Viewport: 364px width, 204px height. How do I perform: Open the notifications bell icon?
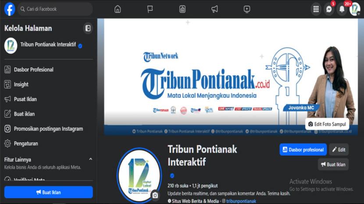click(x=342, y=9)
